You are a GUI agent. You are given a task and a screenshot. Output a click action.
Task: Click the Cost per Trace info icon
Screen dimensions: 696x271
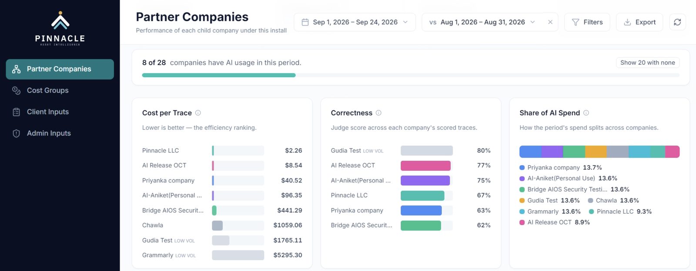tap(198, 113)
